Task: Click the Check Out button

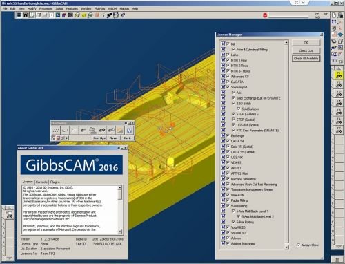Action: point(306,50)
